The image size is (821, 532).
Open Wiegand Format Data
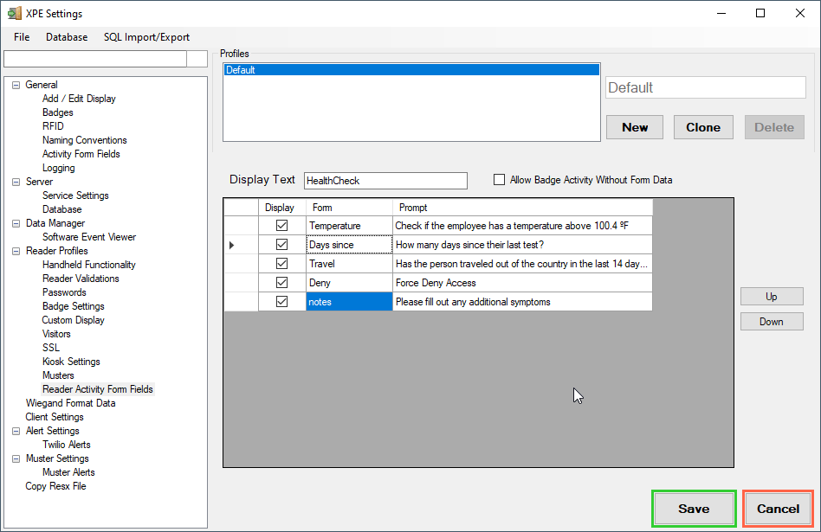coord(71,403)
